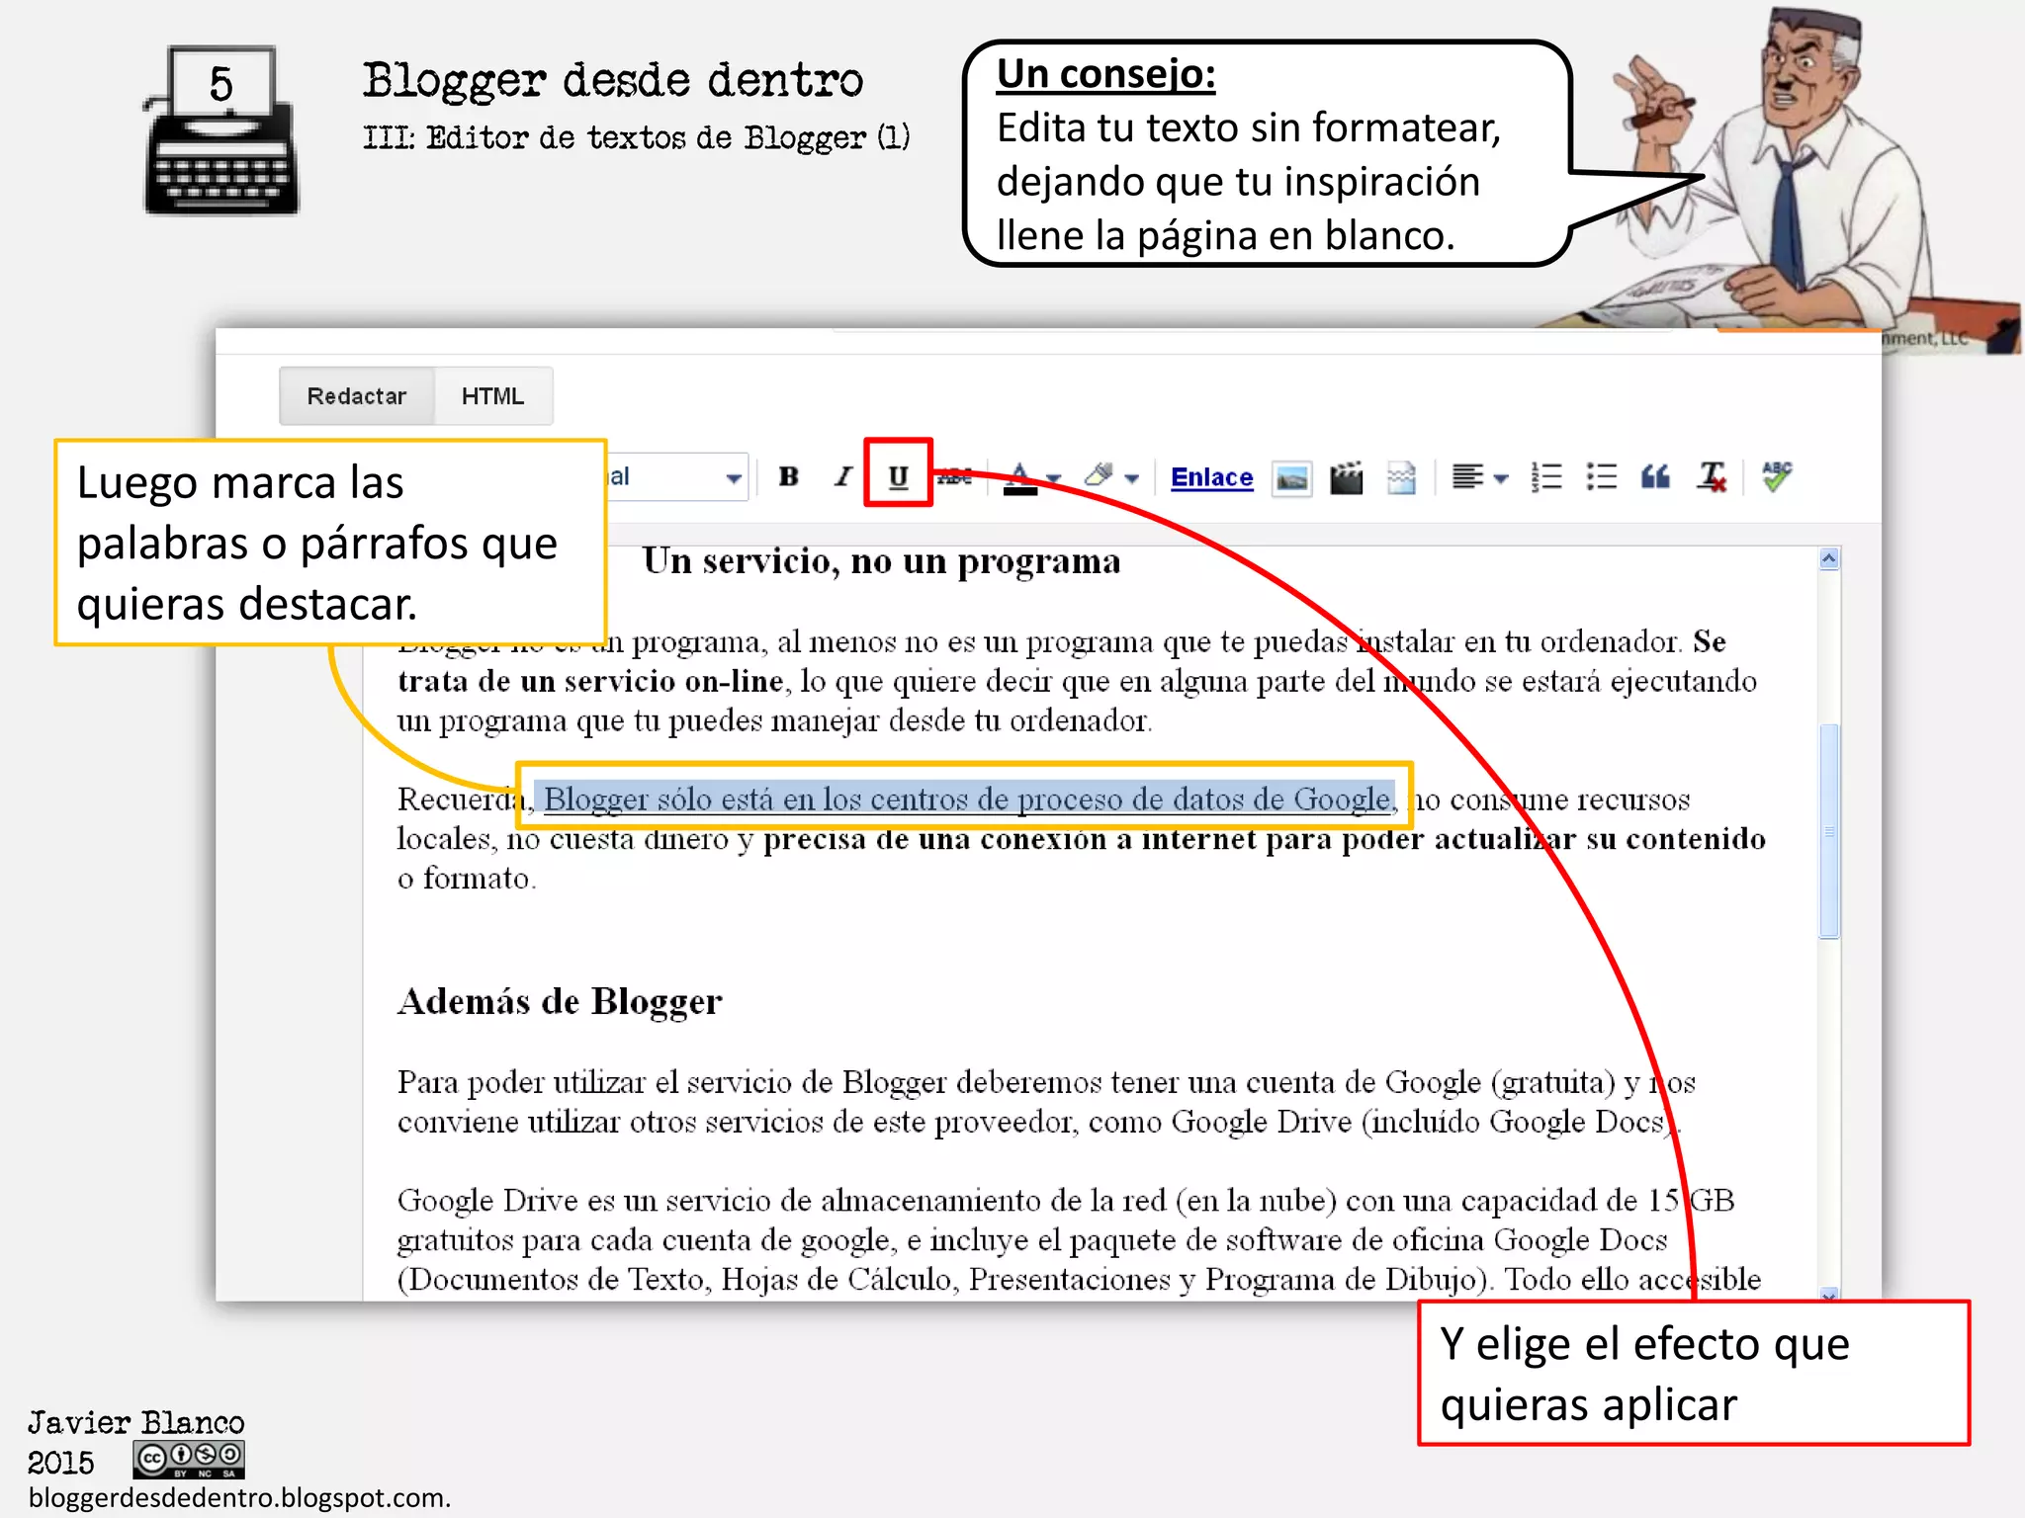Click heading 'Un servicio, no un programa'
The image size is (2025, 1518).
pos(881,561)
